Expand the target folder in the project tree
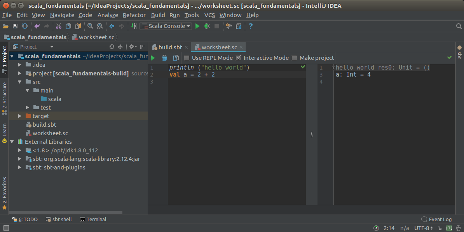 point(20,116)
